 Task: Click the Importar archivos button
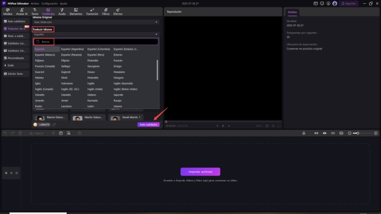(200, 172)
